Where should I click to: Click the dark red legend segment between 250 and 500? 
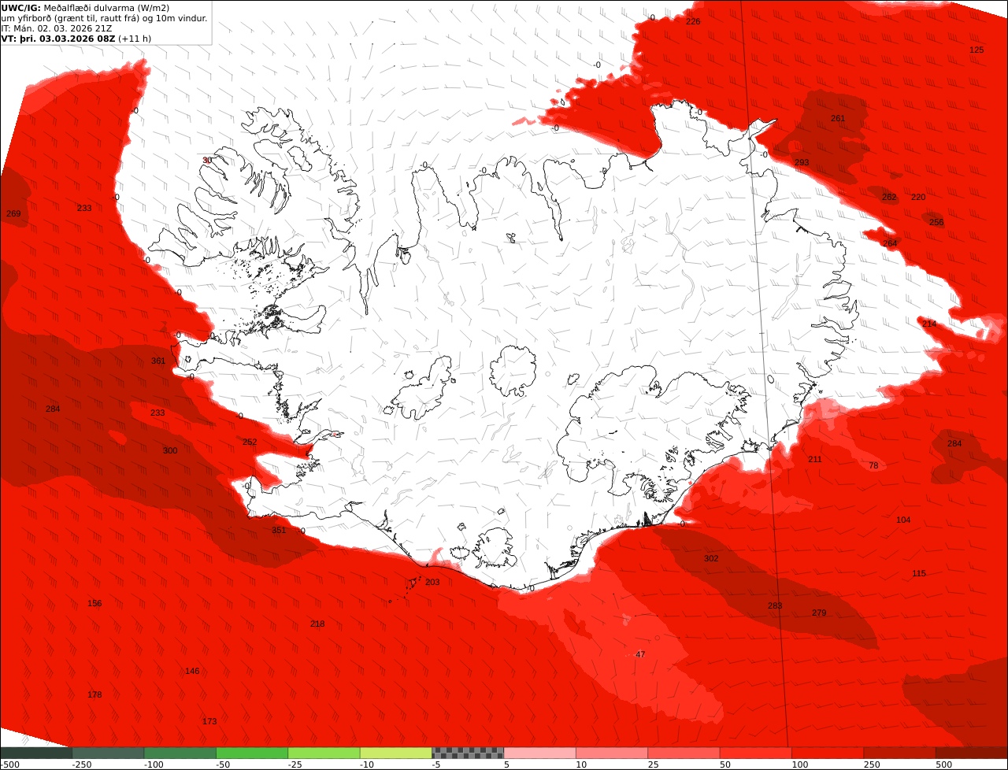pos(899,753)
